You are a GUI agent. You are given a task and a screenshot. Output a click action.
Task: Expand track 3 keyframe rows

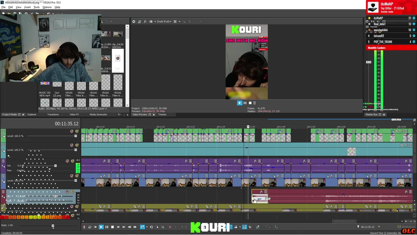[x=8, y=156]
